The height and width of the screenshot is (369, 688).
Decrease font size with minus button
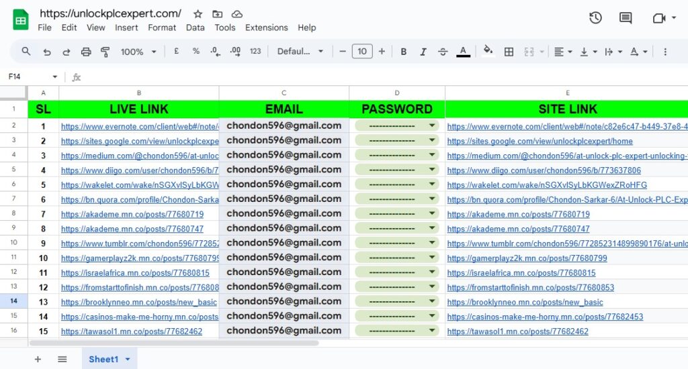click(x=343, y=51)
